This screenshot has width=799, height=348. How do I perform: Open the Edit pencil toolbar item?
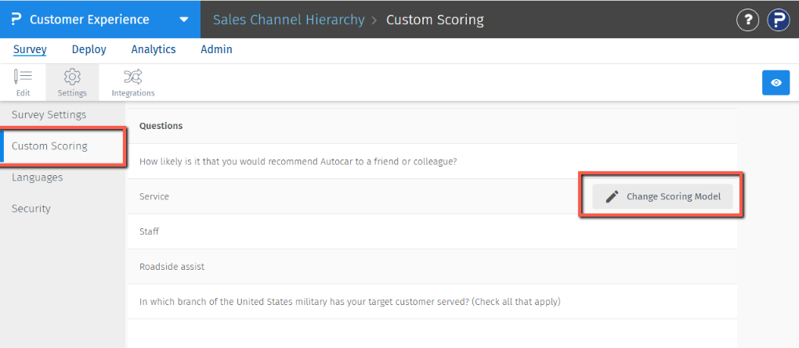pyautogui.click(x=23, y=82)
